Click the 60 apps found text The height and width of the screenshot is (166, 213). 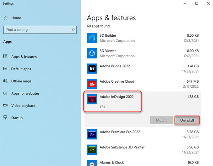coord(98,26)
